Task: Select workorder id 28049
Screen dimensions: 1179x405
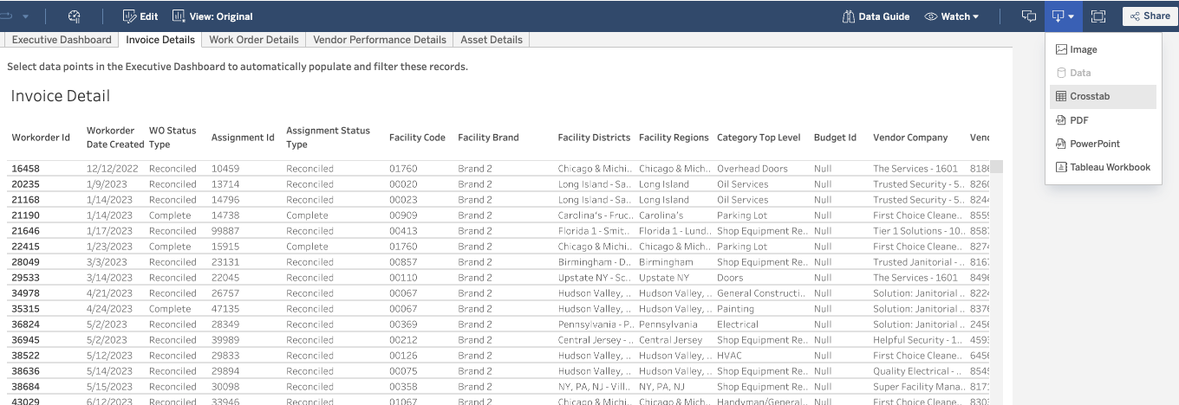Action: point(25,262)
